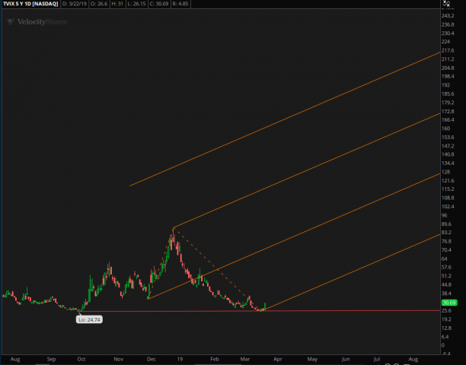Click the 172.8 price axis label
Viewport: 466px width, 365px height.
pyautogui.click(x=448, y=111)
